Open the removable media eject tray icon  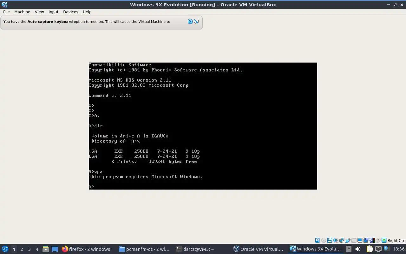click(349, 249)
